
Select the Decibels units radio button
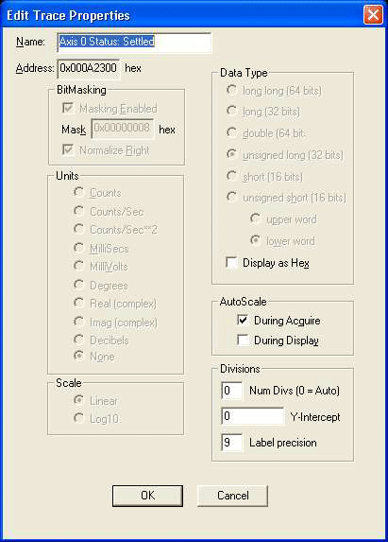pos(79,340)
